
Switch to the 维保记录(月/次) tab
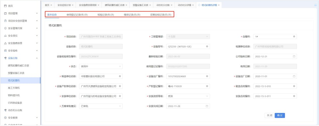coord(132,15)
